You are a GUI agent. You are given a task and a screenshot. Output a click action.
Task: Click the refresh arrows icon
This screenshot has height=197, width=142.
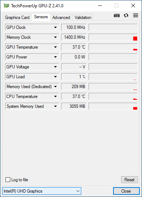(126, 15)
